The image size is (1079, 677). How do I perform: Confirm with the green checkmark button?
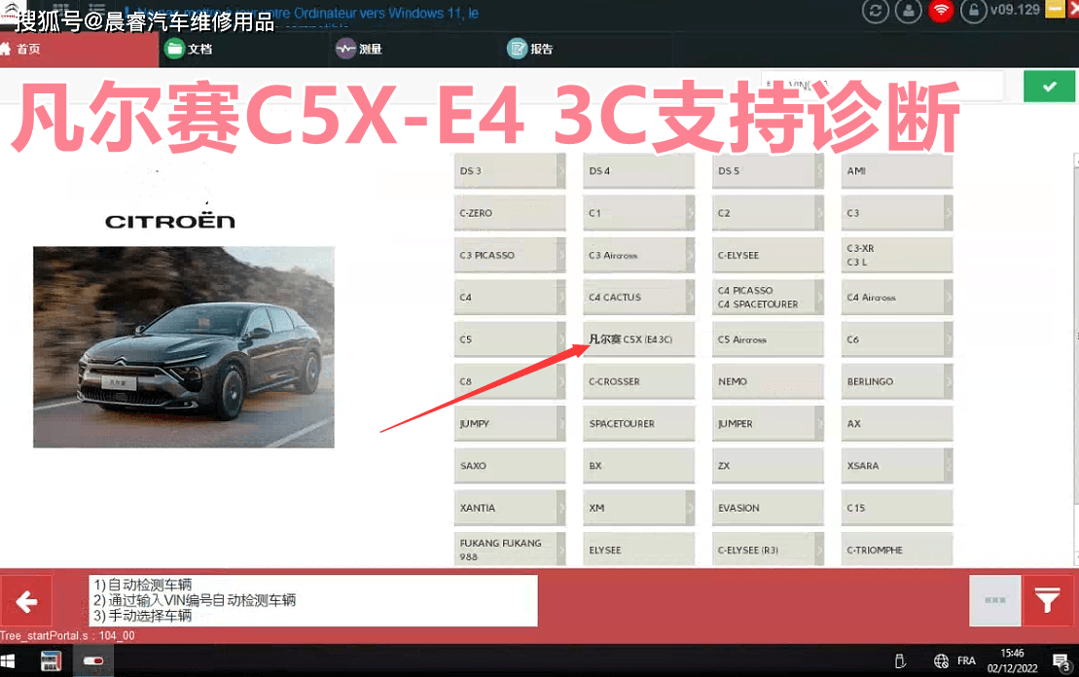1049,87
